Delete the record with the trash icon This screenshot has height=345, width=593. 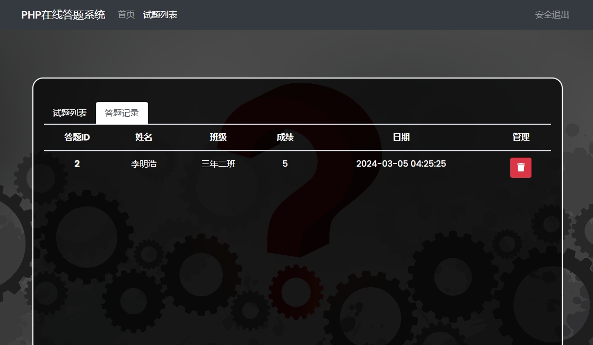[520, 168]
